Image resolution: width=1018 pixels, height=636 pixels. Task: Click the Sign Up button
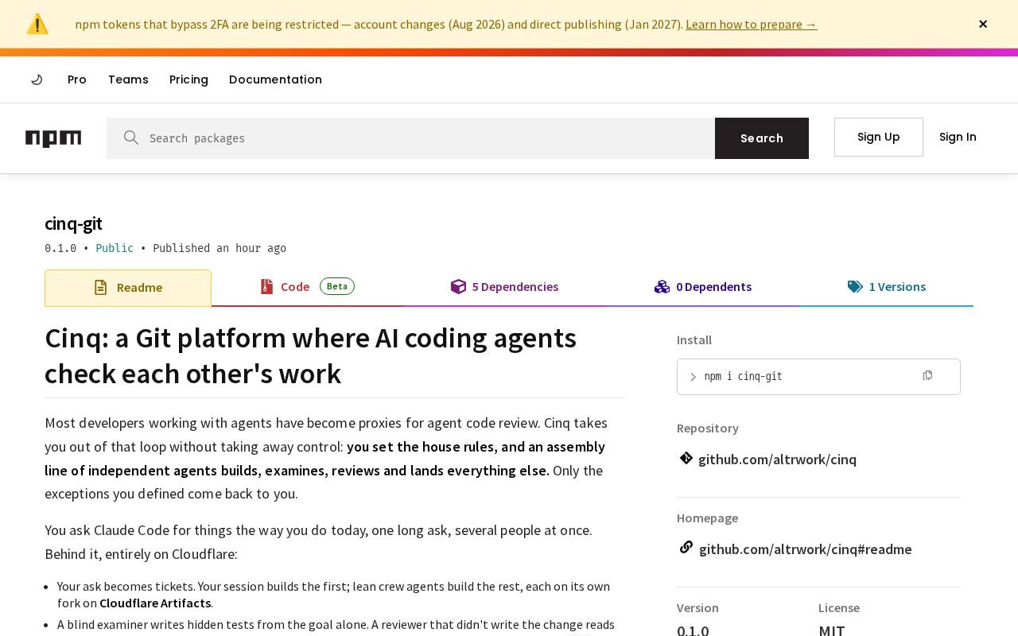(879, 137)
